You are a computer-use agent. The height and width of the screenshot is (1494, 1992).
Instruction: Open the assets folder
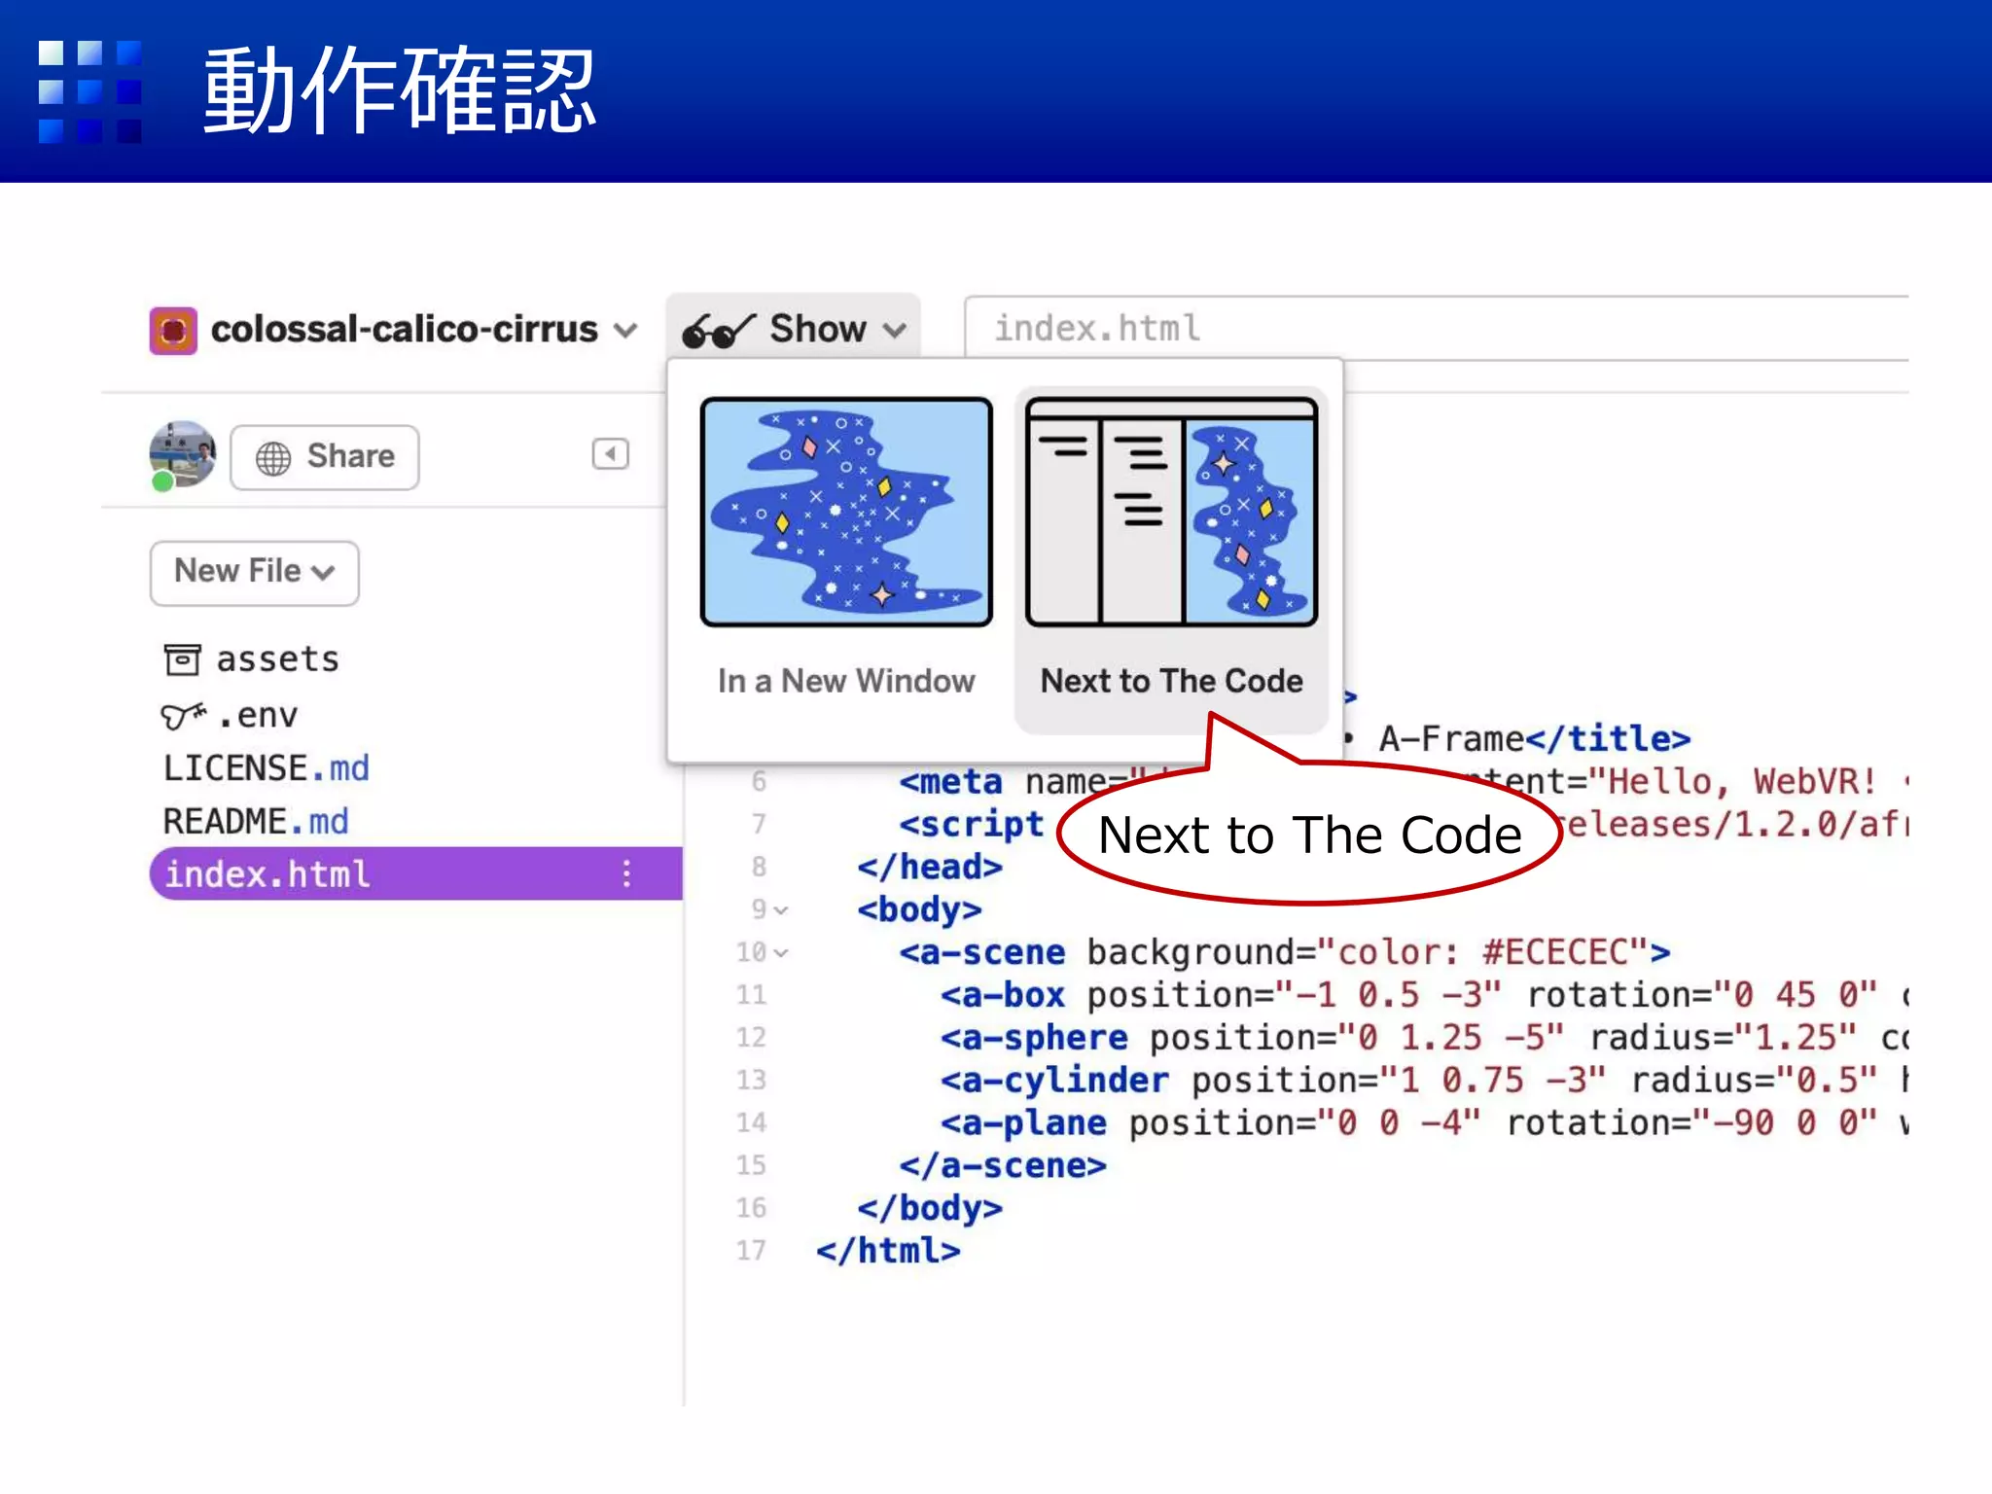252,659
